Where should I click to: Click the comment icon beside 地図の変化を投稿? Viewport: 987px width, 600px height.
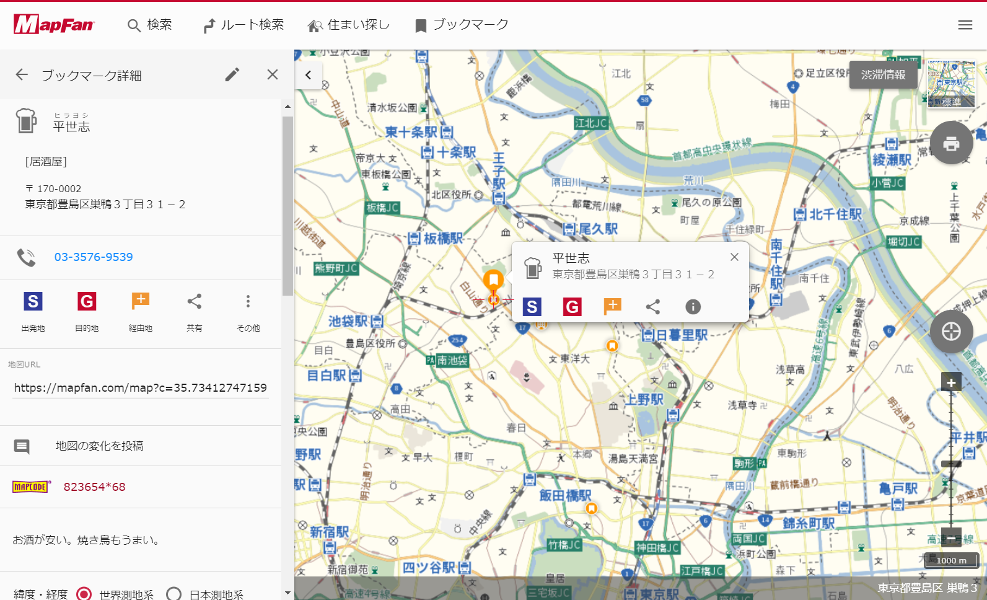22,446
